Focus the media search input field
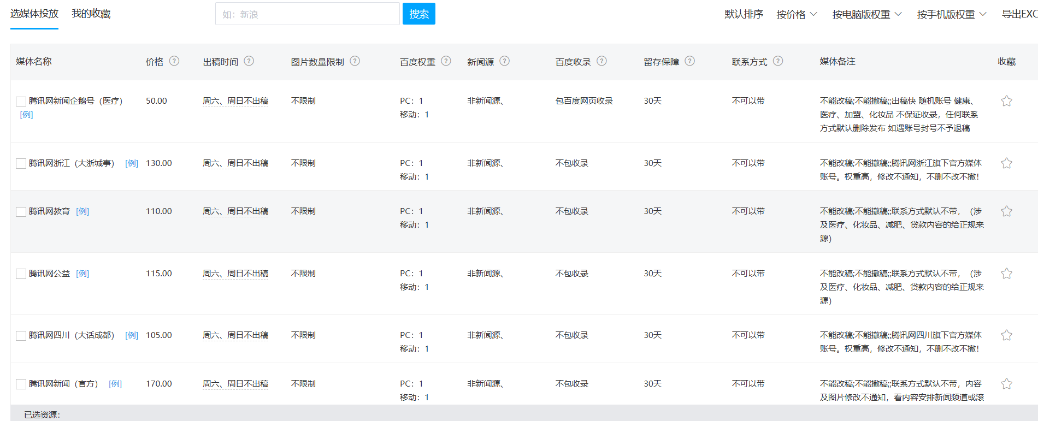Viewport: 1038px width, 421px height. (x=307, y=14)
